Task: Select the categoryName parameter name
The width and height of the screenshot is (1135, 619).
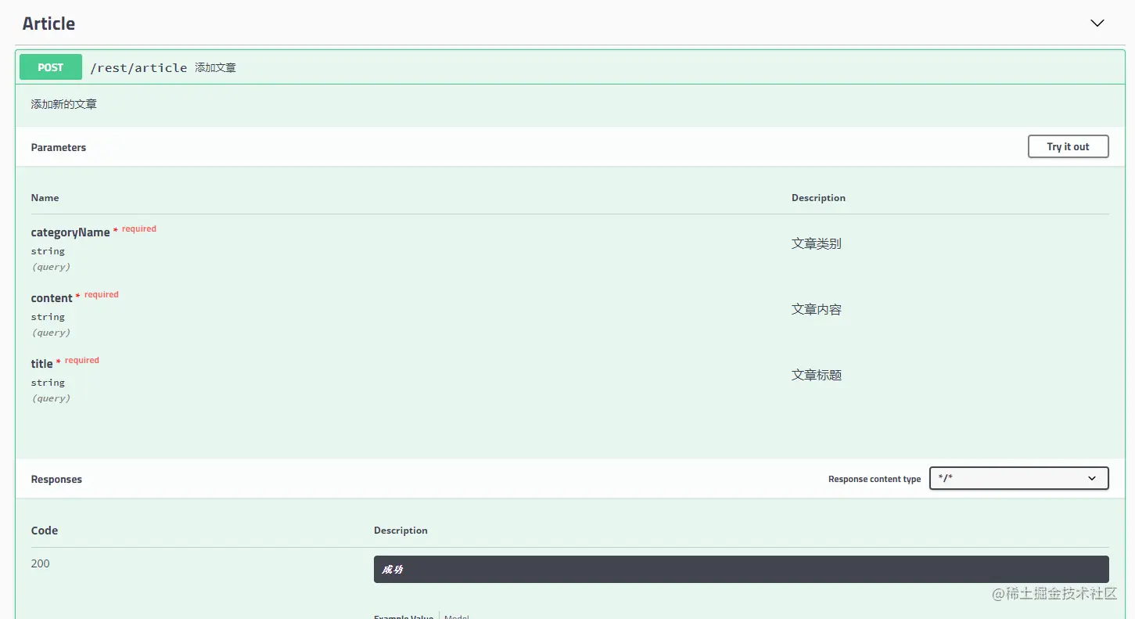Action: click(70, 232)
